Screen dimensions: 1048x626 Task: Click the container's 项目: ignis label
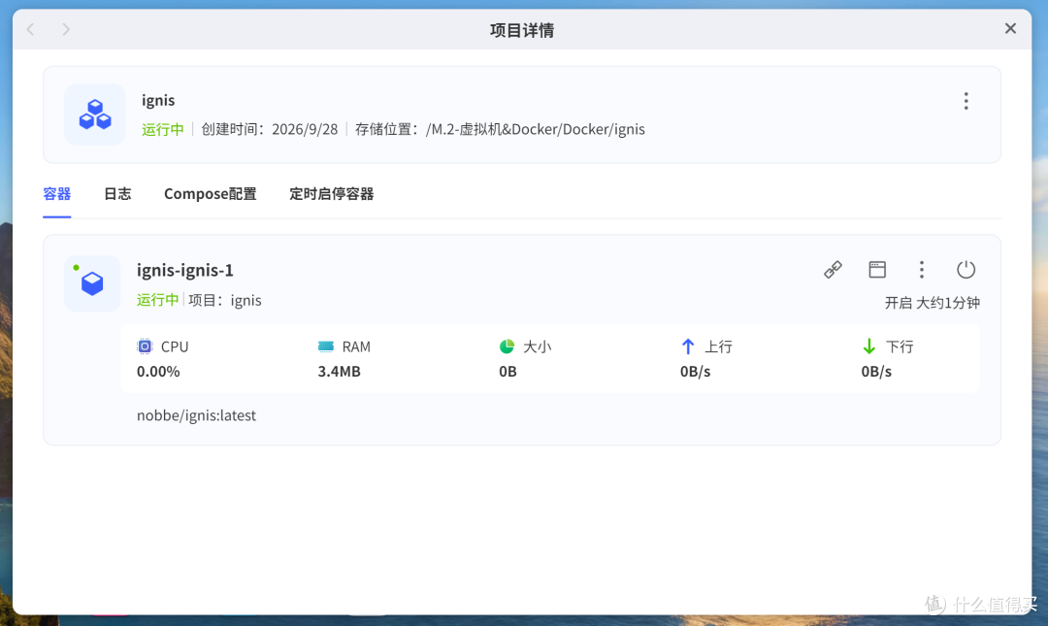224,300
